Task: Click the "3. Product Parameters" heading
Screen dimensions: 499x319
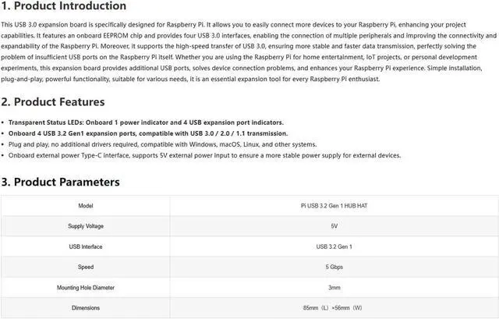Action: (x=60, y=183)
